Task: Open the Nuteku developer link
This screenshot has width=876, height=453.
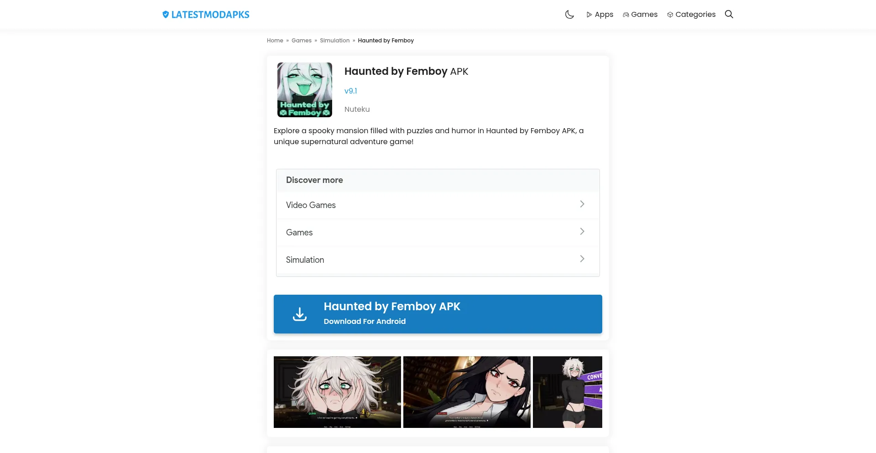Action: 357,109
